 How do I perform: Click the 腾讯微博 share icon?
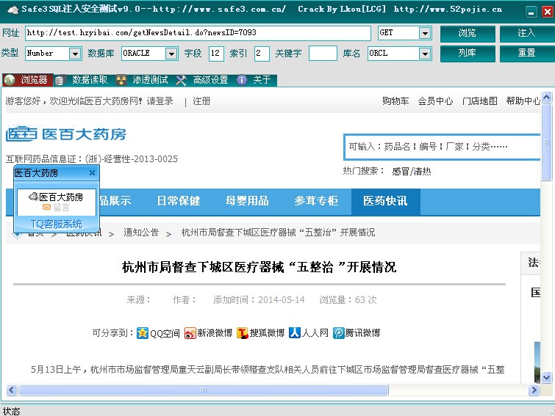point(338,332)
